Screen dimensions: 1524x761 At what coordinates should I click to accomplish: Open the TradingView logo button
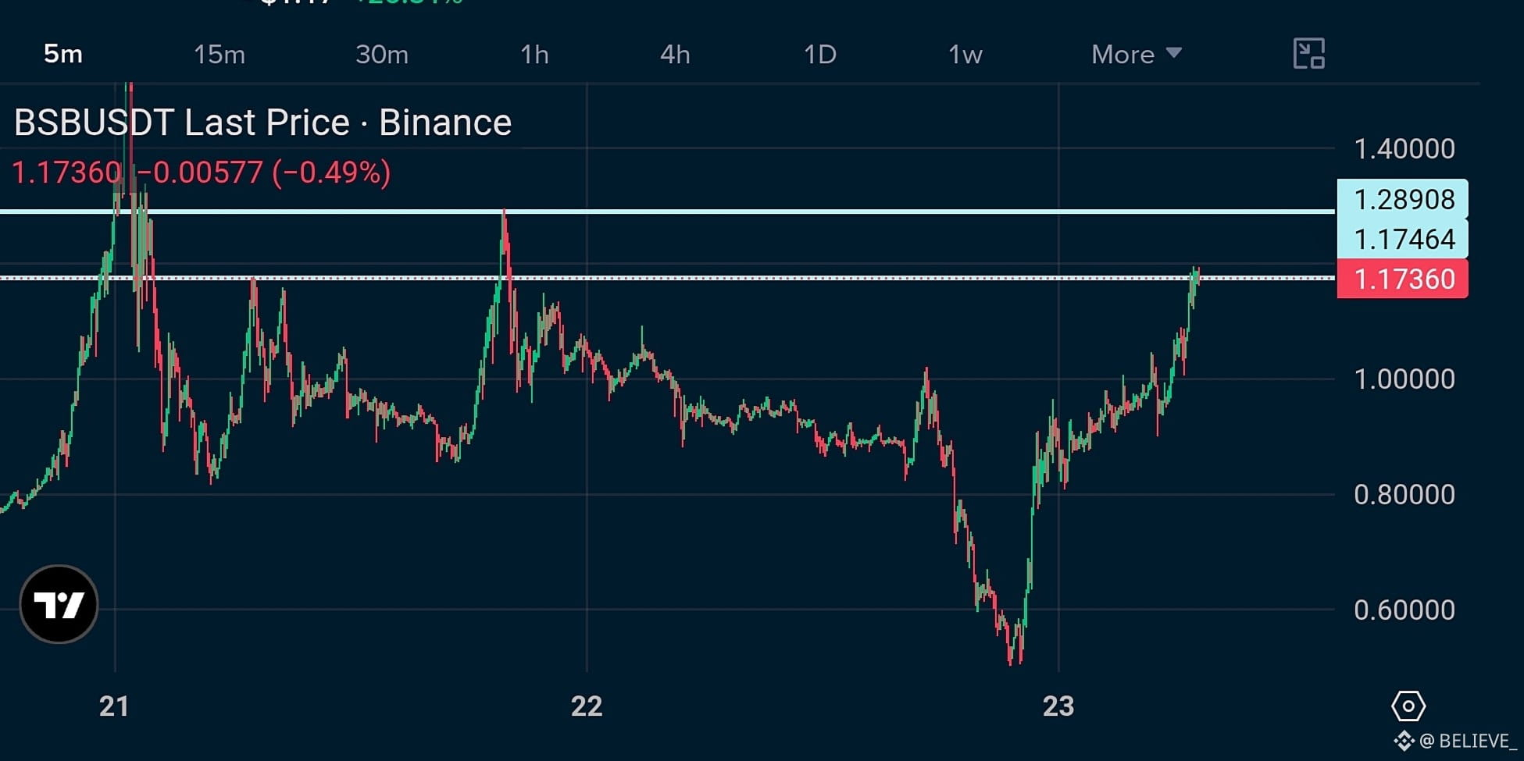[59, 604]
